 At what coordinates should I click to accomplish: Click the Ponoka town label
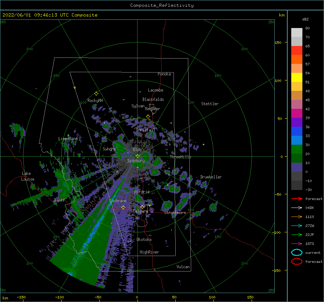tap(164, 74)
